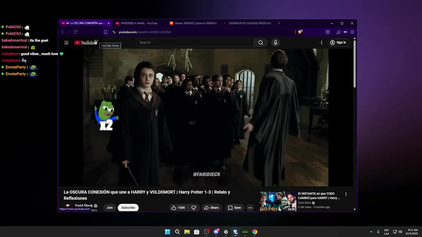Like the video showing 150K
422x237 pixels.
178,208
